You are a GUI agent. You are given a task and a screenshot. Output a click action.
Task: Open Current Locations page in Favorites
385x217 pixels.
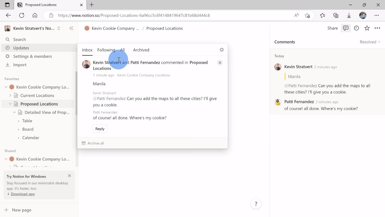pyautogui.click(x=37, y=95)
